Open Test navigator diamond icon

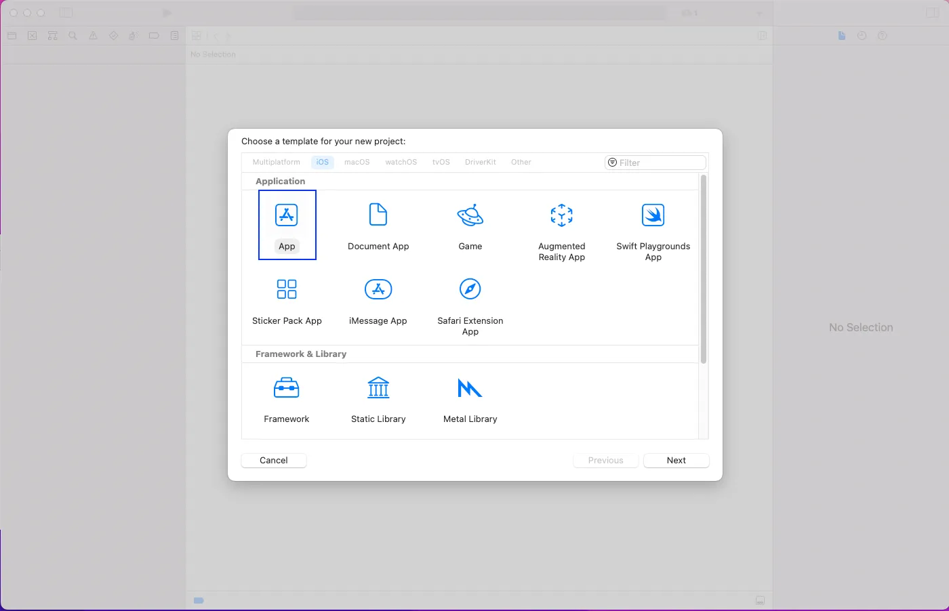pyautogui.click(x=114, y=36)
